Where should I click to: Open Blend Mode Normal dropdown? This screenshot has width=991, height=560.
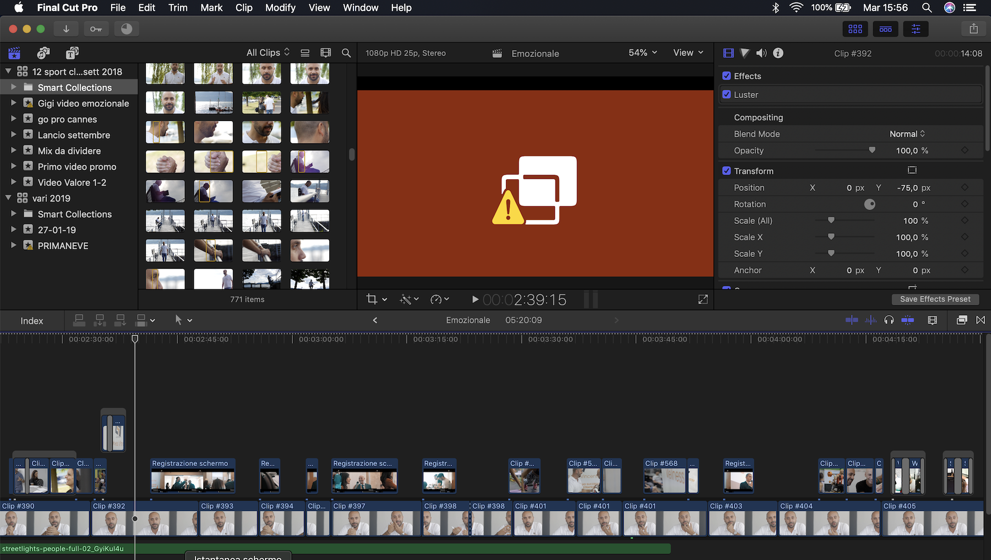pyautogui.click(x=907, y=134)
